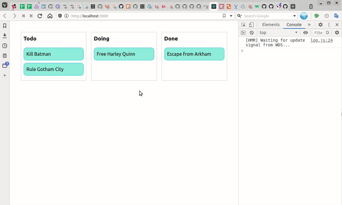The width and height of the screenshot is (342, 205).
Task: Switch to the LinkedIn browser tab
Action: pos(43,6)
